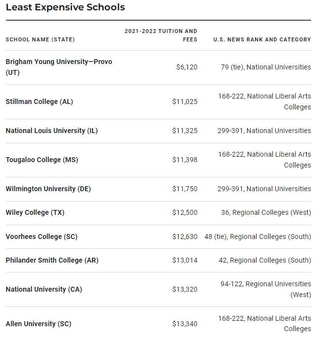Select Allen University (SC) name
The height and width of the screenshot is (339, 317).
coord(38,324)
